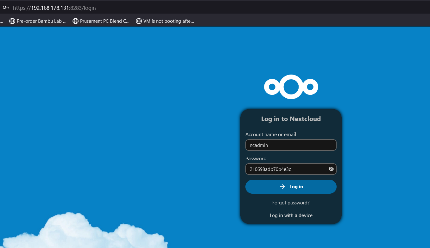Click the globe icon of the VM bookmark
The height and width of the screenshot is (248, 430).
coord(139,21)
